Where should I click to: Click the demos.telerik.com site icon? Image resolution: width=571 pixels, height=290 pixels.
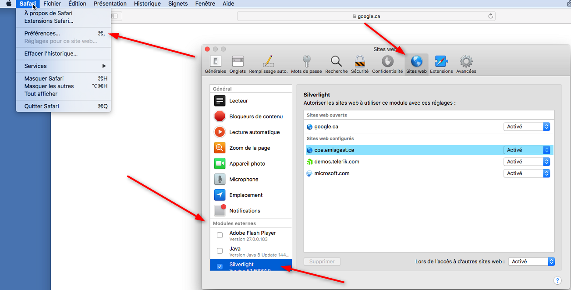[310, 162]
